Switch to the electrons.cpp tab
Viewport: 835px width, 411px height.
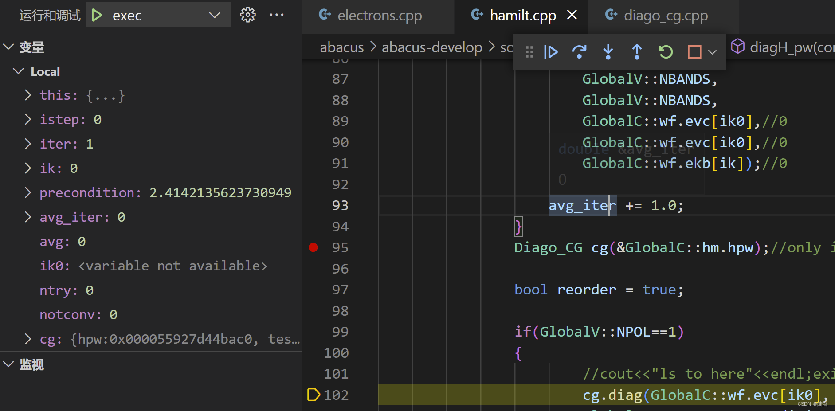pos(379,16)
